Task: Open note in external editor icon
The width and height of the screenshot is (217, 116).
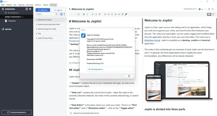Action: 78,14
